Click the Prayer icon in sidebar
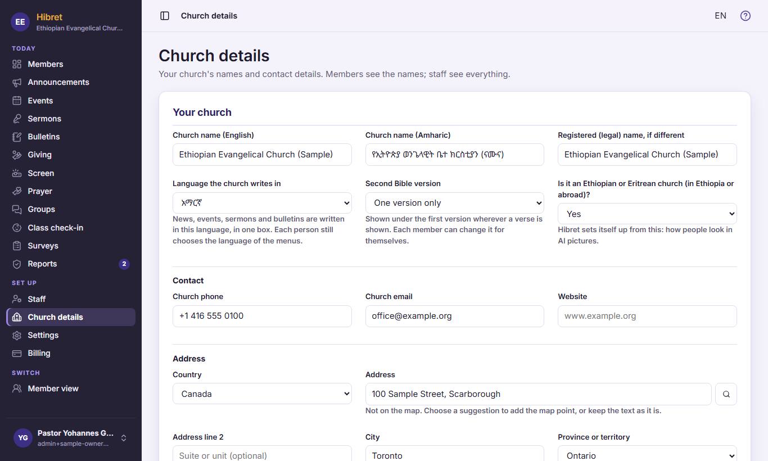Screen dimensions: 768x461 tap(17, 191)
